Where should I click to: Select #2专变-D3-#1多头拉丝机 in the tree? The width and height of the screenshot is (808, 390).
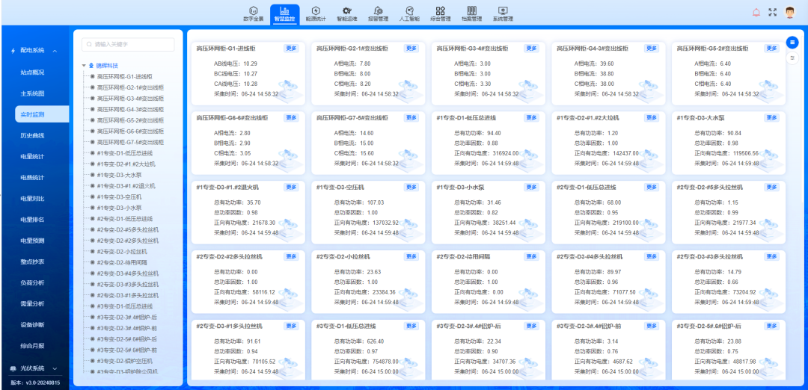point(127,295)
